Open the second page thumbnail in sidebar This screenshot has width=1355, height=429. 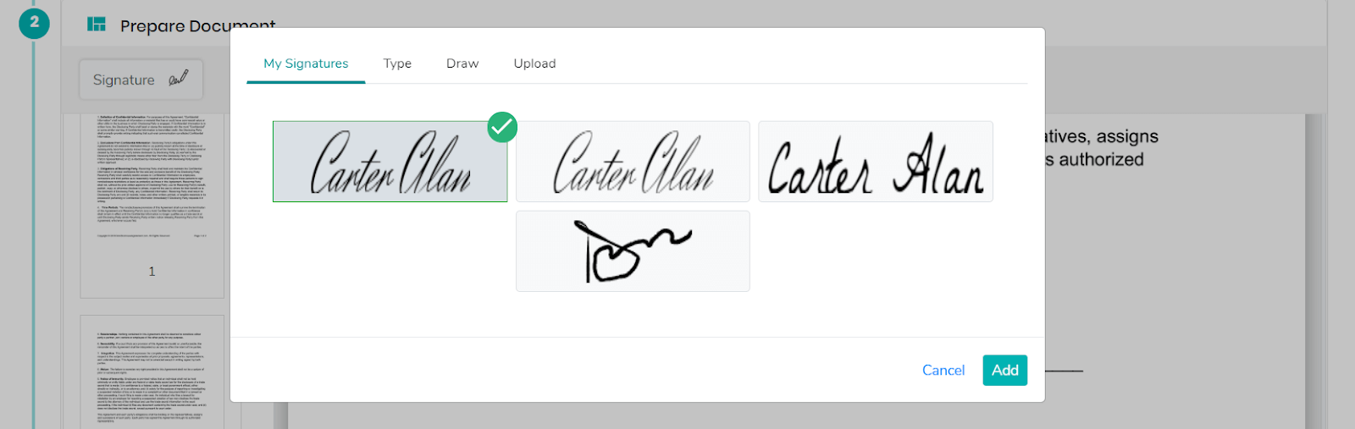click(x=152, y=372)
